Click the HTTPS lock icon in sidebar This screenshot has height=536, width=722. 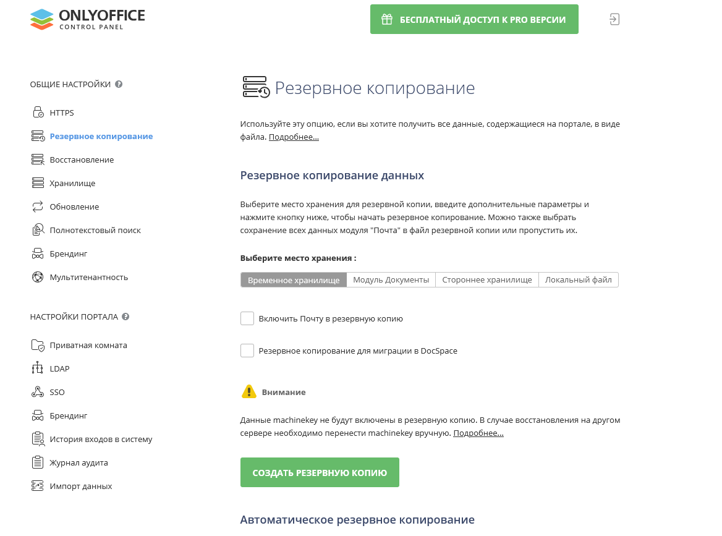point(38,113)
